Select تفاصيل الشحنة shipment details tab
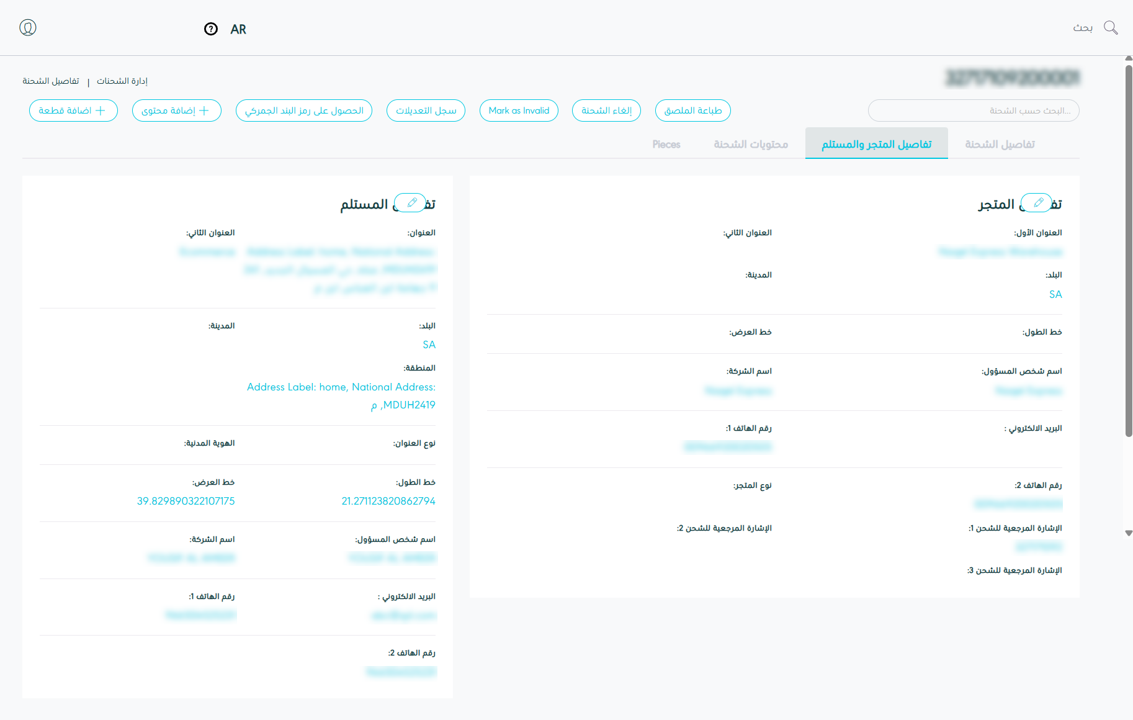The height and width of the screenshot is (720, 1133). 1000,144
